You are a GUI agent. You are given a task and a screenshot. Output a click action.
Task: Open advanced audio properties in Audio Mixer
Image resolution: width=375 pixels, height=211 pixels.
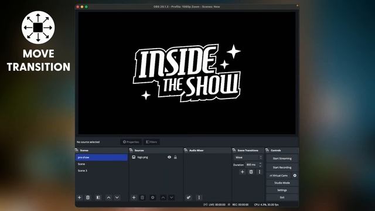coord(189,198)
